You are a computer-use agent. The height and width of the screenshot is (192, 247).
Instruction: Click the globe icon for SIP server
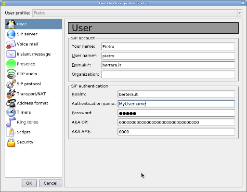11,34
